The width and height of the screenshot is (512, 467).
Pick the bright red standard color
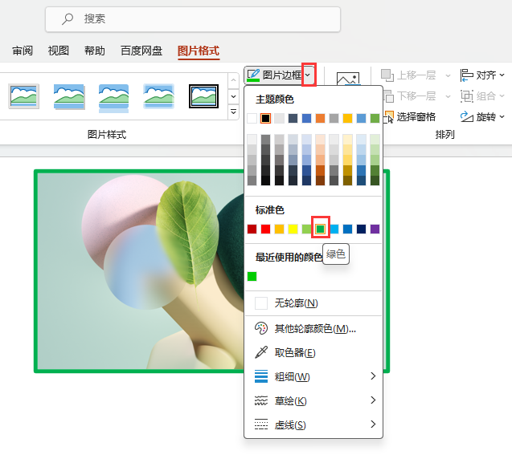[266, 229]
